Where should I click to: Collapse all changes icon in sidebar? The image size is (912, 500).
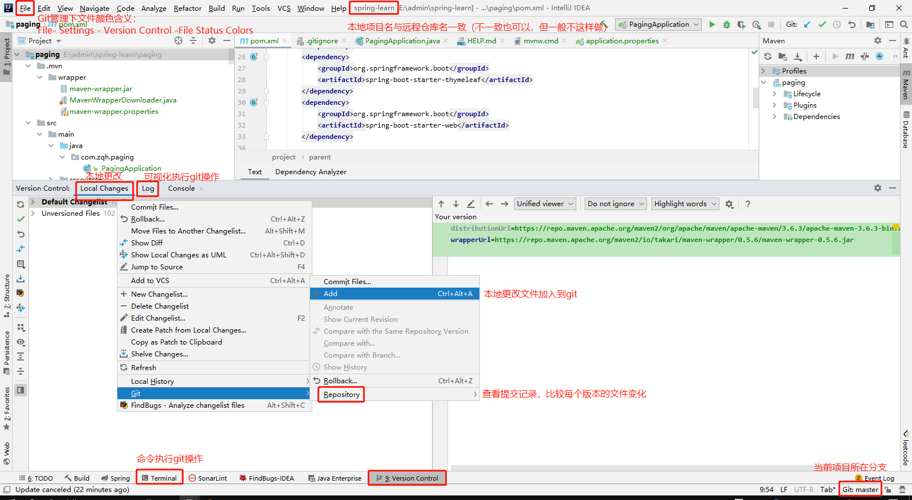point(21,371)
